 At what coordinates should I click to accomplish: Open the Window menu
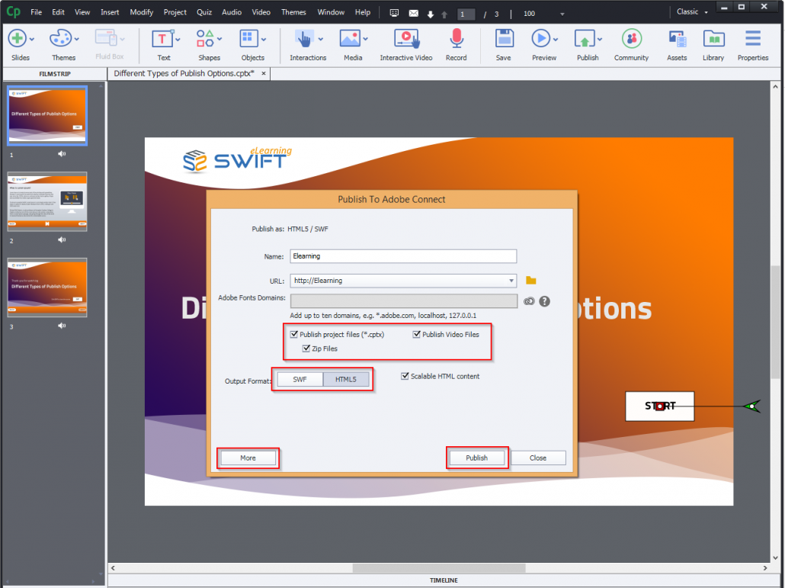[331, 12]
